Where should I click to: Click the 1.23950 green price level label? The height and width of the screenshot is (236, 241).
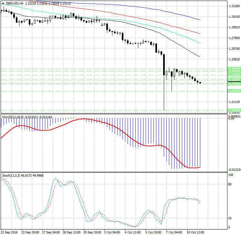click(x=234, y=75)
